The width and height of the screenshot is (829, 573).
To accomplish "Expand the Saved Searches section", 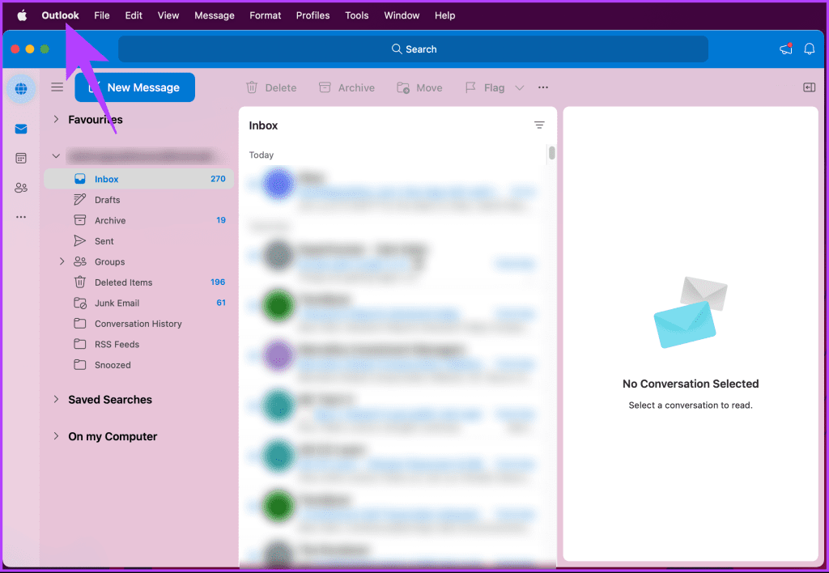I will [x=56, y=400].
